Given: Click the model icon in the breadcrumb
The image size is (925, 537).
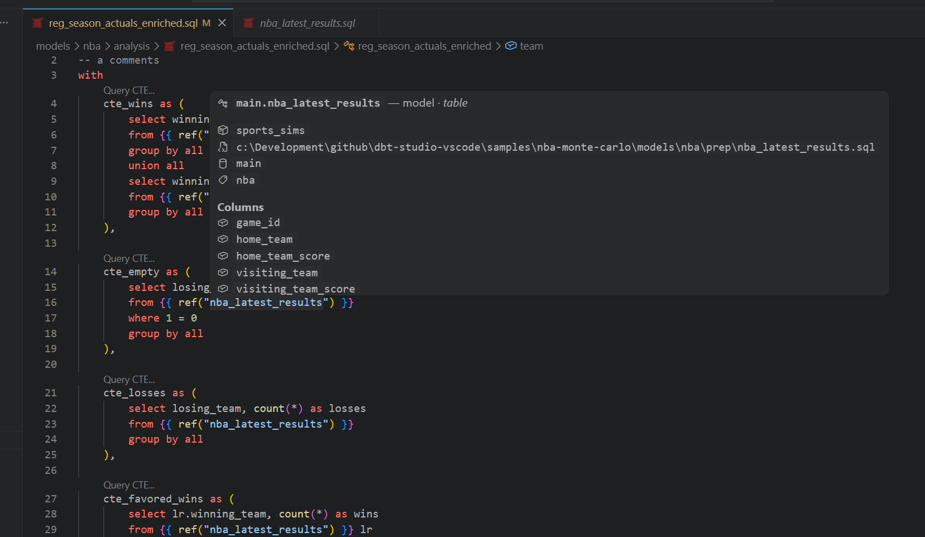Looking at the screenshot, I should [349, 46].
